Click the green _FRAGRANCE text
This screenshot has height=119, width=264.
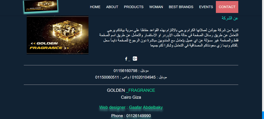tap(141, 90)
